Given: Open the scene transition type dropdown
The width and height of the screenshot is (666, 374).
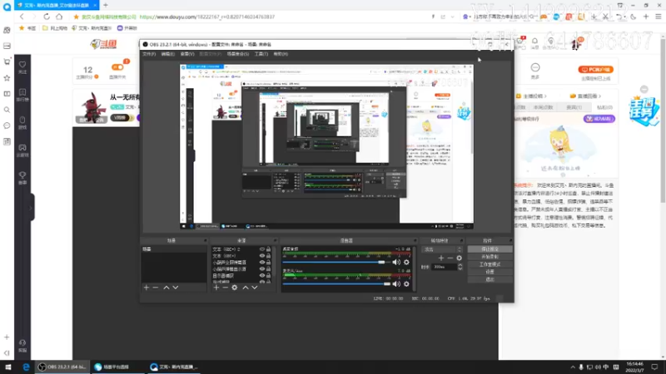Looking at the screenshot, I should [x=442, y=249].
